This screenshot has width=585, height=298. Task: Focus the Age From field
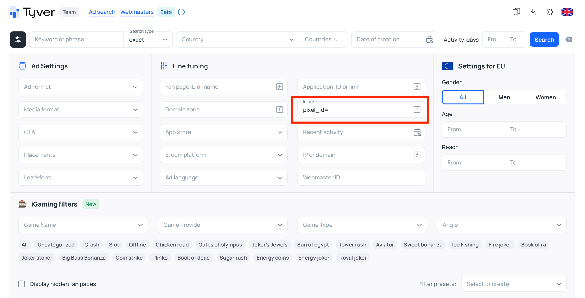click(x=473, y=129)
